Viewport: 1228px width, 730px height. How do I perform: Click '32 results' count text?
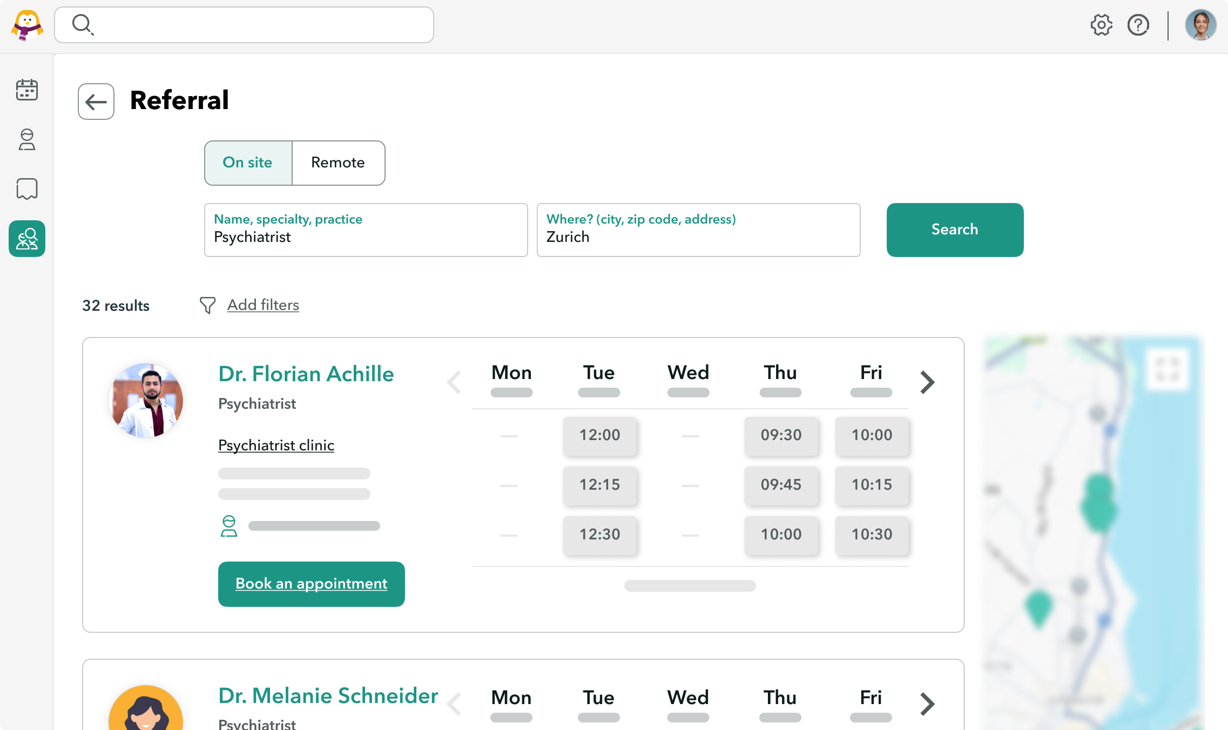click(x=116, y=306)
